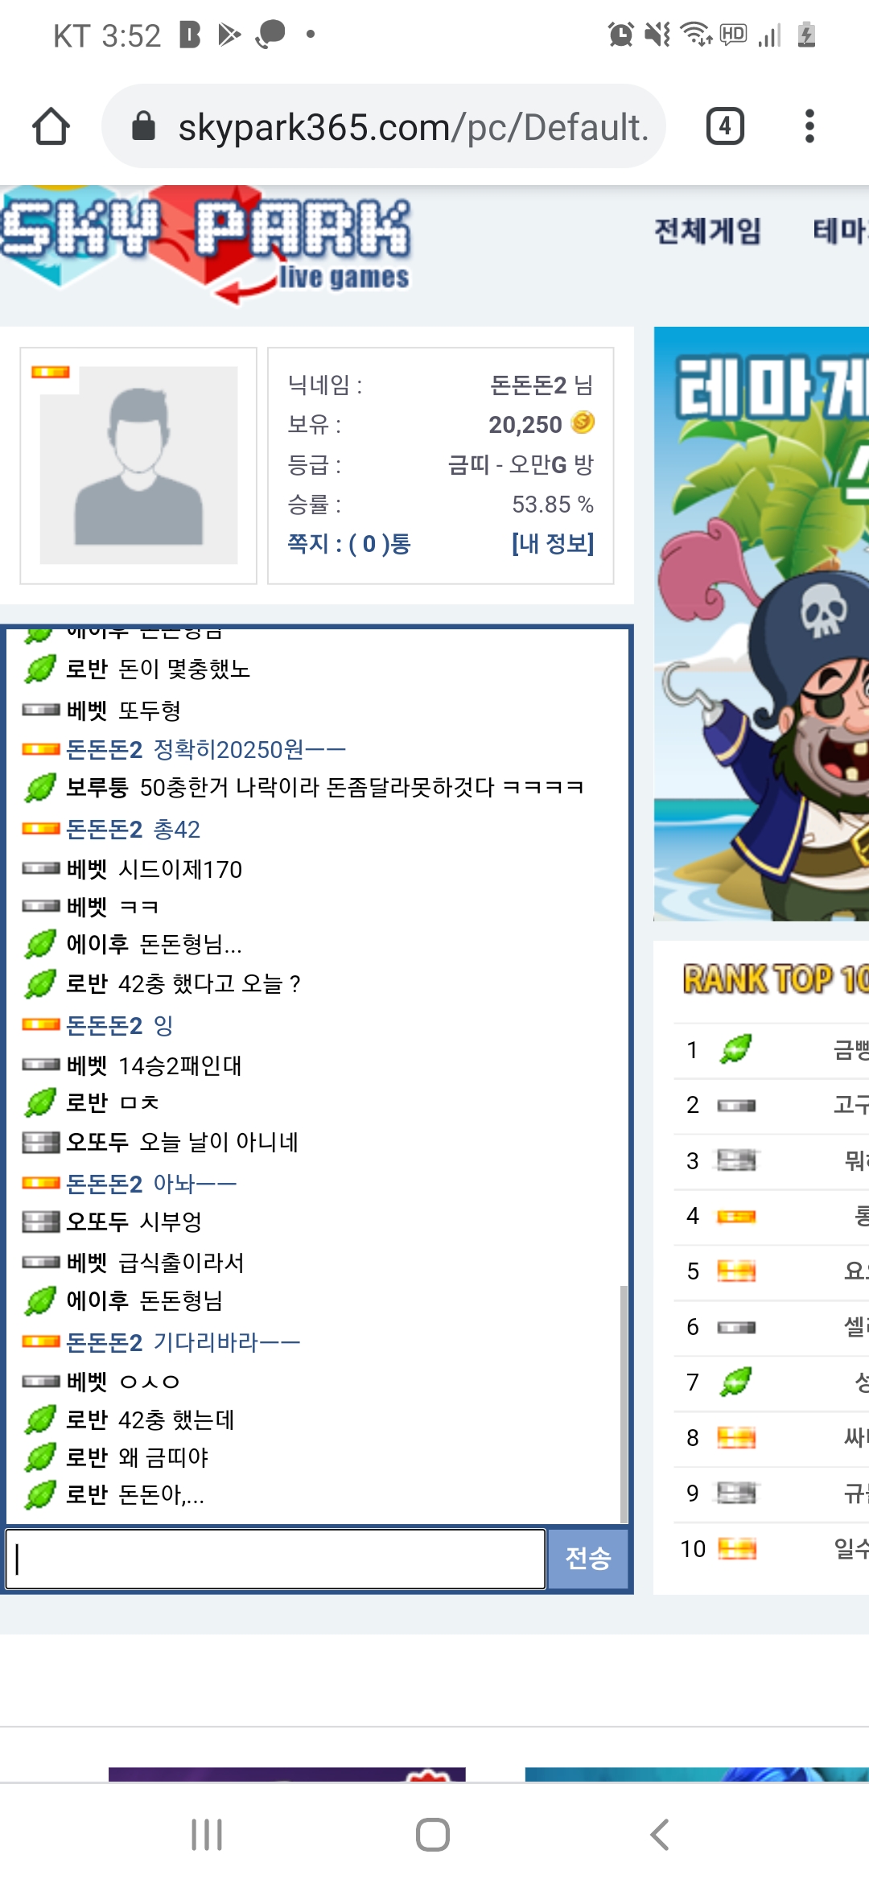Image resolution: width=869 pixels, height=1883 pixels.
Task: Open the [내 정보] link
Action: [x=553, y=544]
